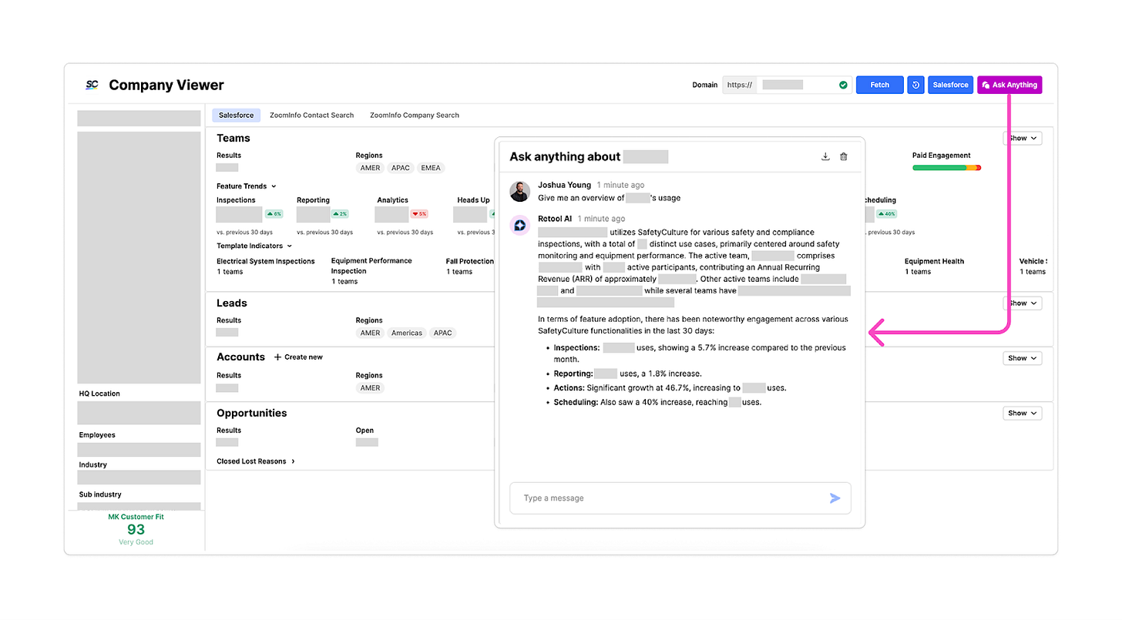The height and width of the screenshot is (620, 1122).
Task: Click the SC logo beside Company Viewer
Action: [x=92, y=85]
